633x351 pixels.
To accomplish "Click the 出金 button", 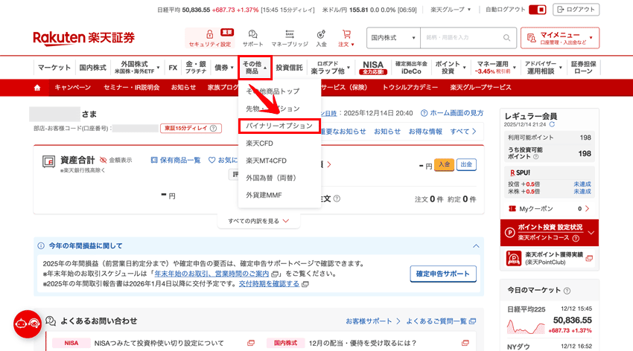I will (x=466, y=164).
